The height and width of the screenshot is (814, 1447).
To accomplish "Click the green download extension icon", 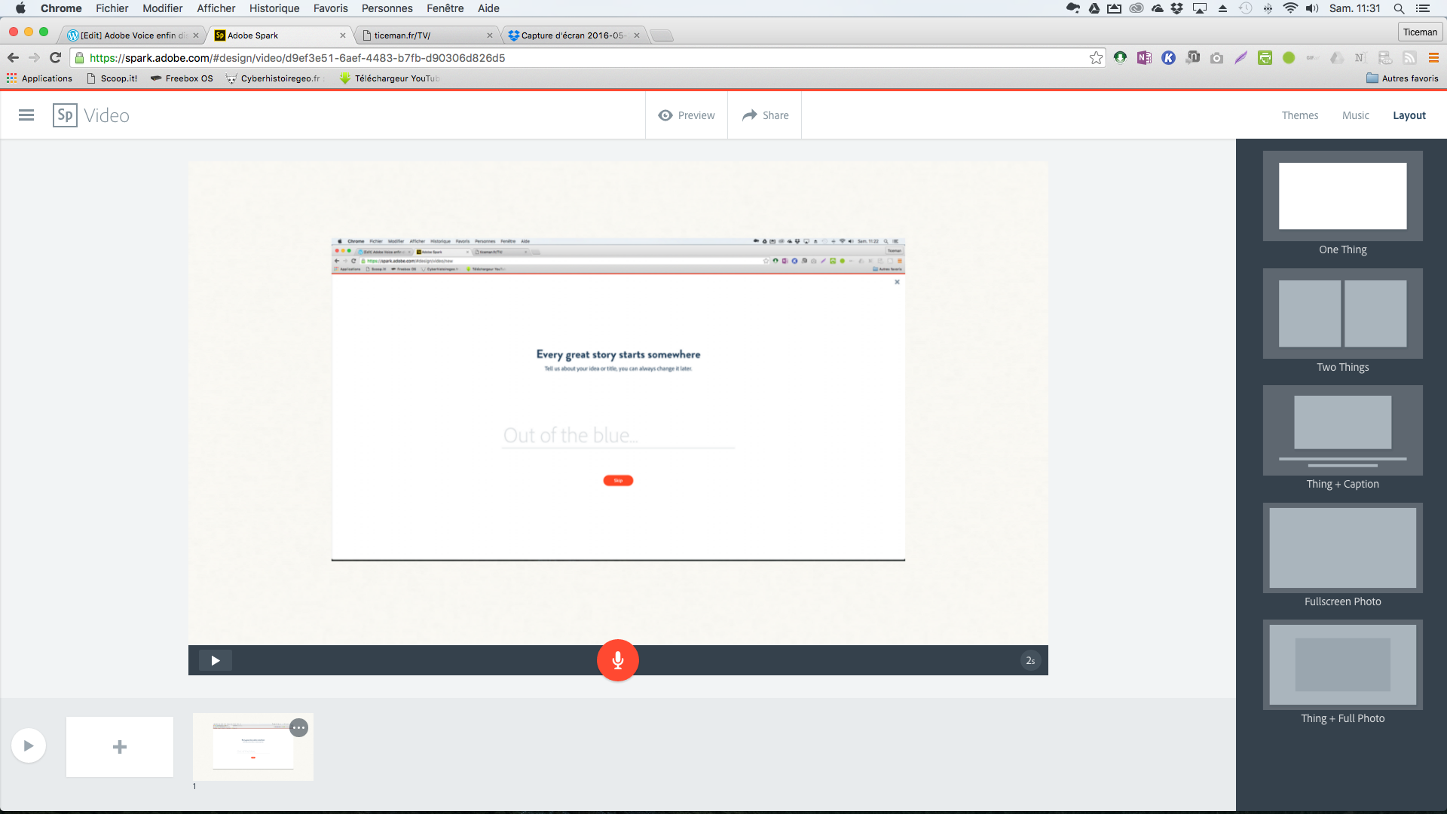I will click(x=1120, y=58).
